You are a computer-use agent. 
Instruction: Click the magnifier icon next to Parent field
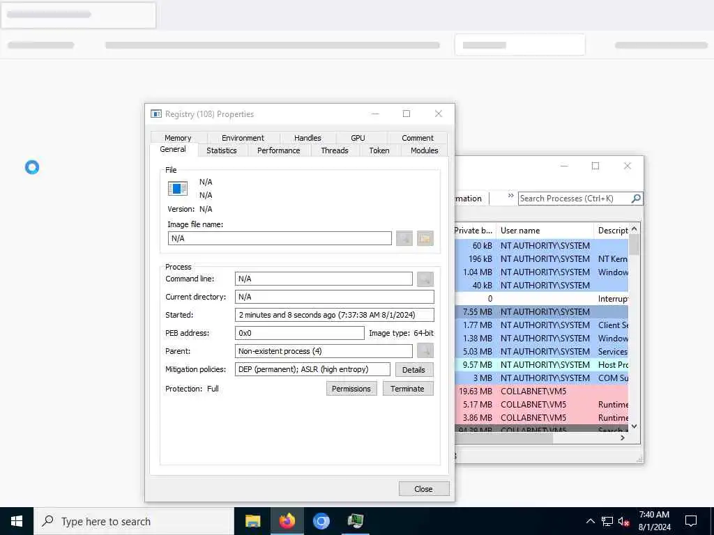(425, 351)
